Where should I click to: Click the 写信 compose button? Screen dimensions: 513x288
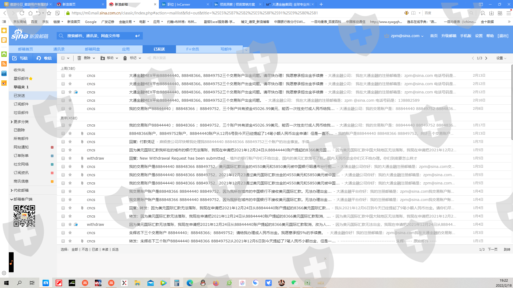[21, 58]
